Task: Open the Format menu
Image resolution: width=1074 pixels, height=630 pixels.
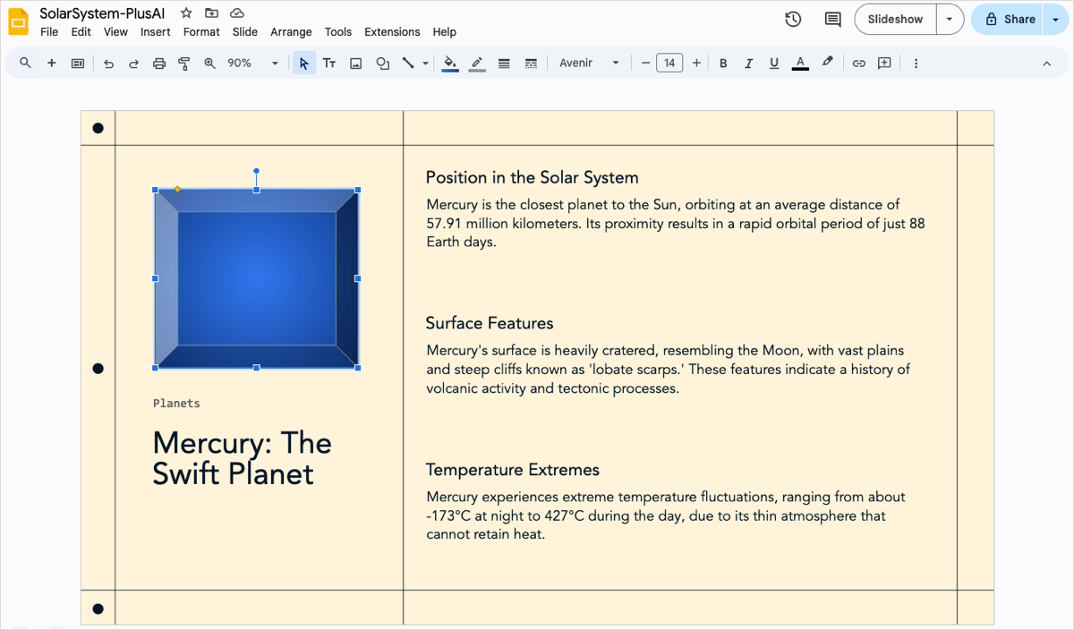Action: [201, 32]
